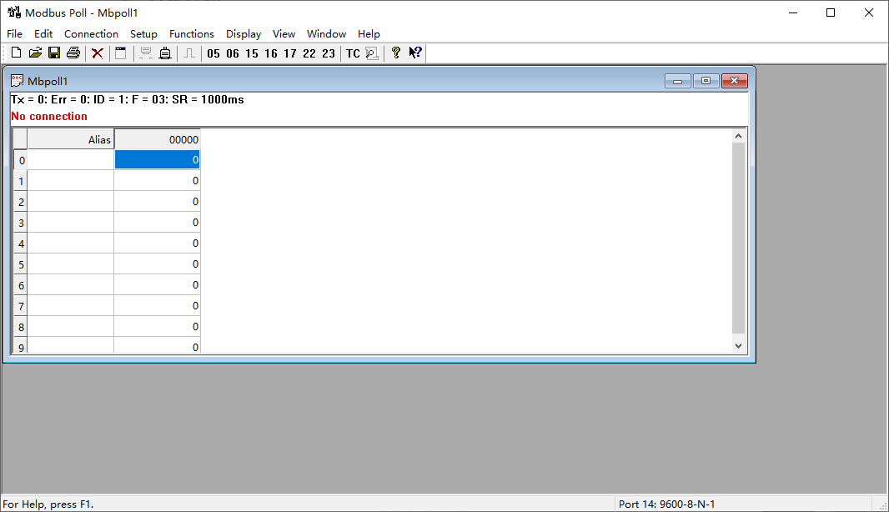Click the pulse waveform toolbar icon
The height and width of the screenshot is (512, 889).
189,53
